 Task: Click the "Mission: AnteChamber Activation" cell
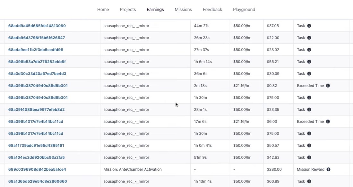click(145, 169)
